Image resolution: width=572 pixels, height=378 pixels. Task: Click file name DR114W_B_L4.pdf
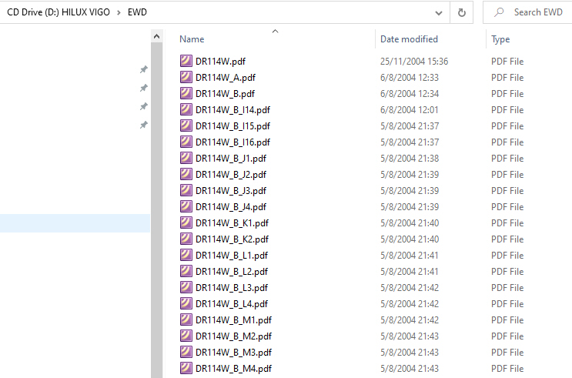coord(232,303)
